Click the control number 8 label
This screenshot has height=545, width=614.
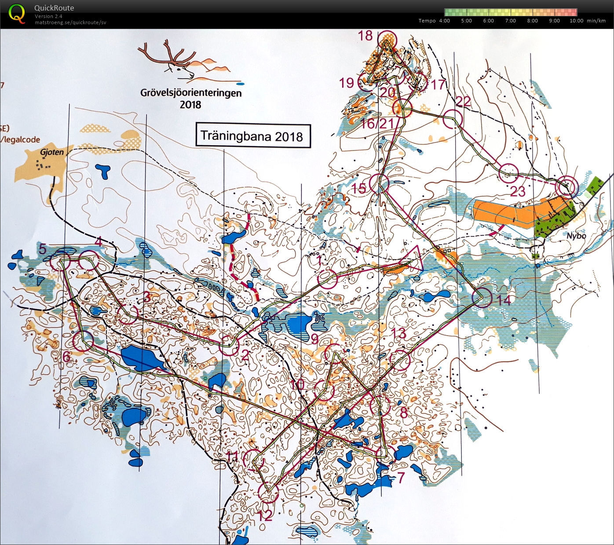404,413
